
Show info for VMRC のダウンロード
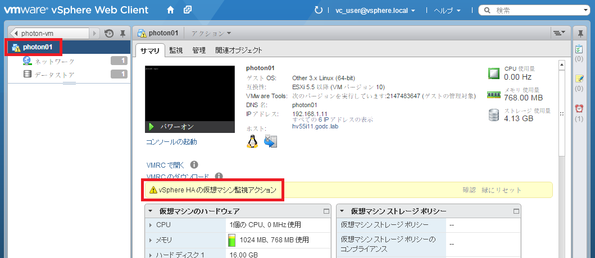[x=218, y=176]
